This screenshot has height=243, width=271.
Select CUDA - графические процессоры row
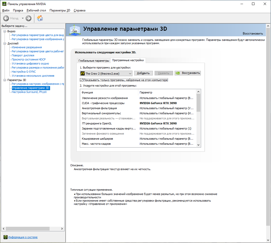click(138, 103)
